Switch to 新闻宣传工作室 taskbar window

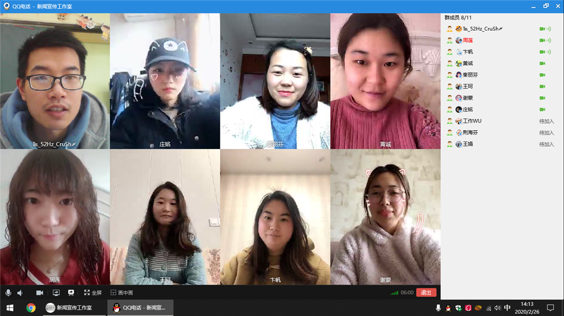click(69, 308)
